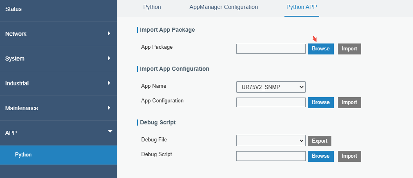Import the App Package
413x178 pixels.
349,49
